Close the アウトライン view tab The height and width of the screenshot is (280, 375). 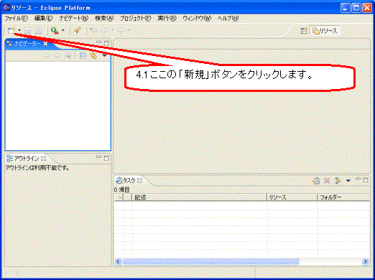44,159
